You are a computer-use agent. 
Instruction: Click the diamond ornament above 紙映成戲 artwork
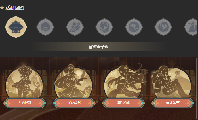pyautogui.click(x=73, y=63)
